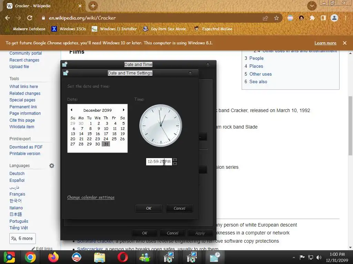Viewport: 353px width, 264px height.
Task: Decrease time using the down spinner arrow
Action: [x=175, y=163]
